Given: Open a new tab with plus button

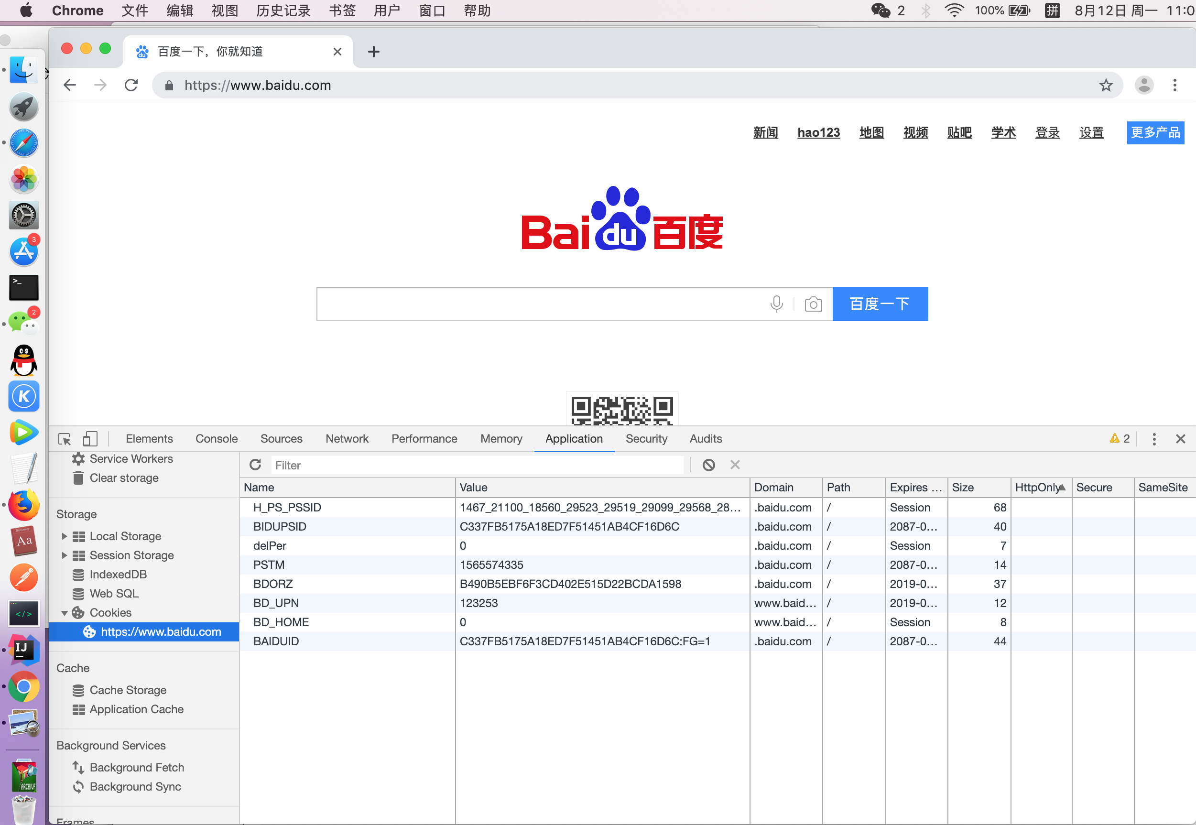Looking at the screenshot, I should coord(373,51).
